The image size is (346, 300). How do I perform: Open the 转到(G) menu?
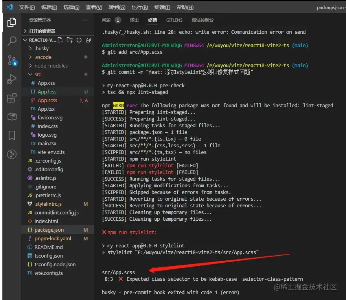tap(117, 7)
